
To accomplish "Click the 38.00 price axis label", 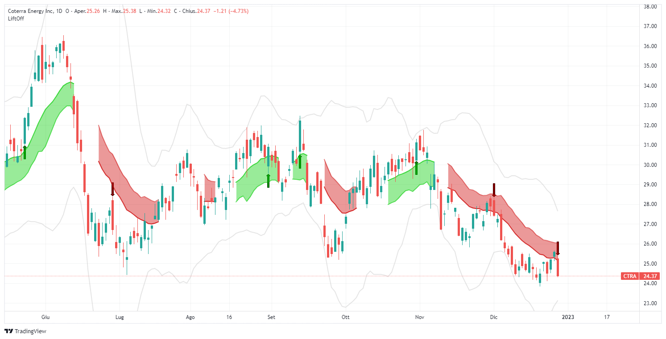I will (650, 7).
